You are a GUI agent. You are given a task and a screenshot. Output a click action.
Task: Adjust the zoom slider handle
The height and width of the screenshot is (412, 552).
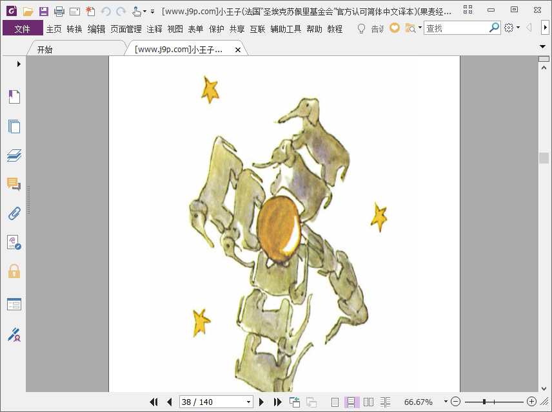click(485, 402)
